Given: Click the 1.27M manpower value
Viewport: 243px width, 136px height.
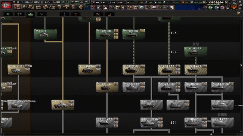Looking at the screenshot, I should (47, 2).
